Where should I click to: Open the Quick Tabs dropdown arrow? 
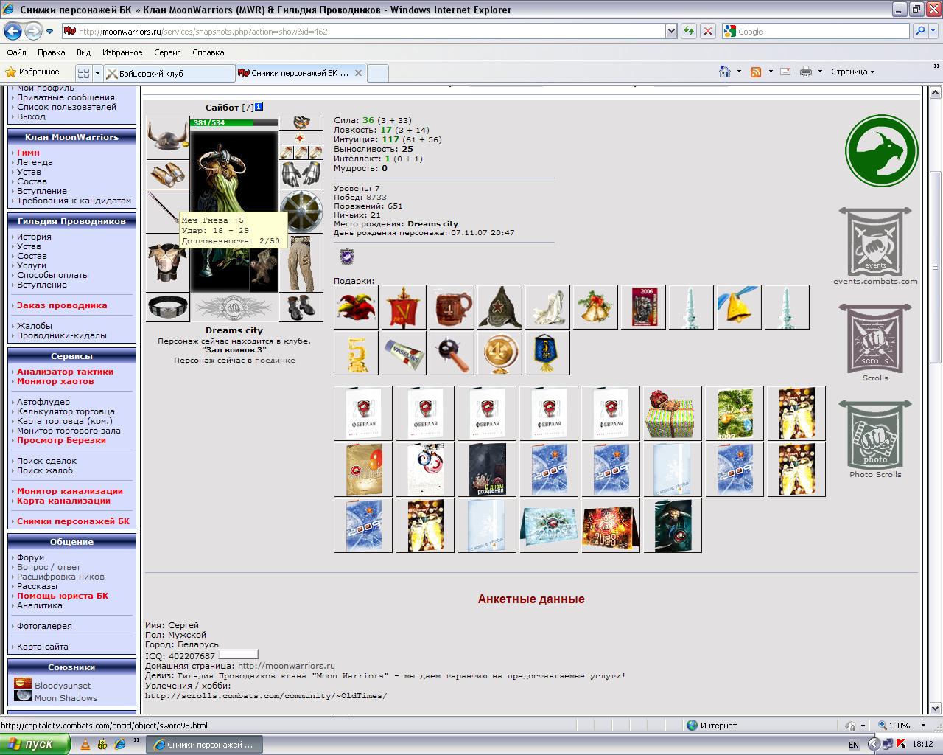(97, 73)
